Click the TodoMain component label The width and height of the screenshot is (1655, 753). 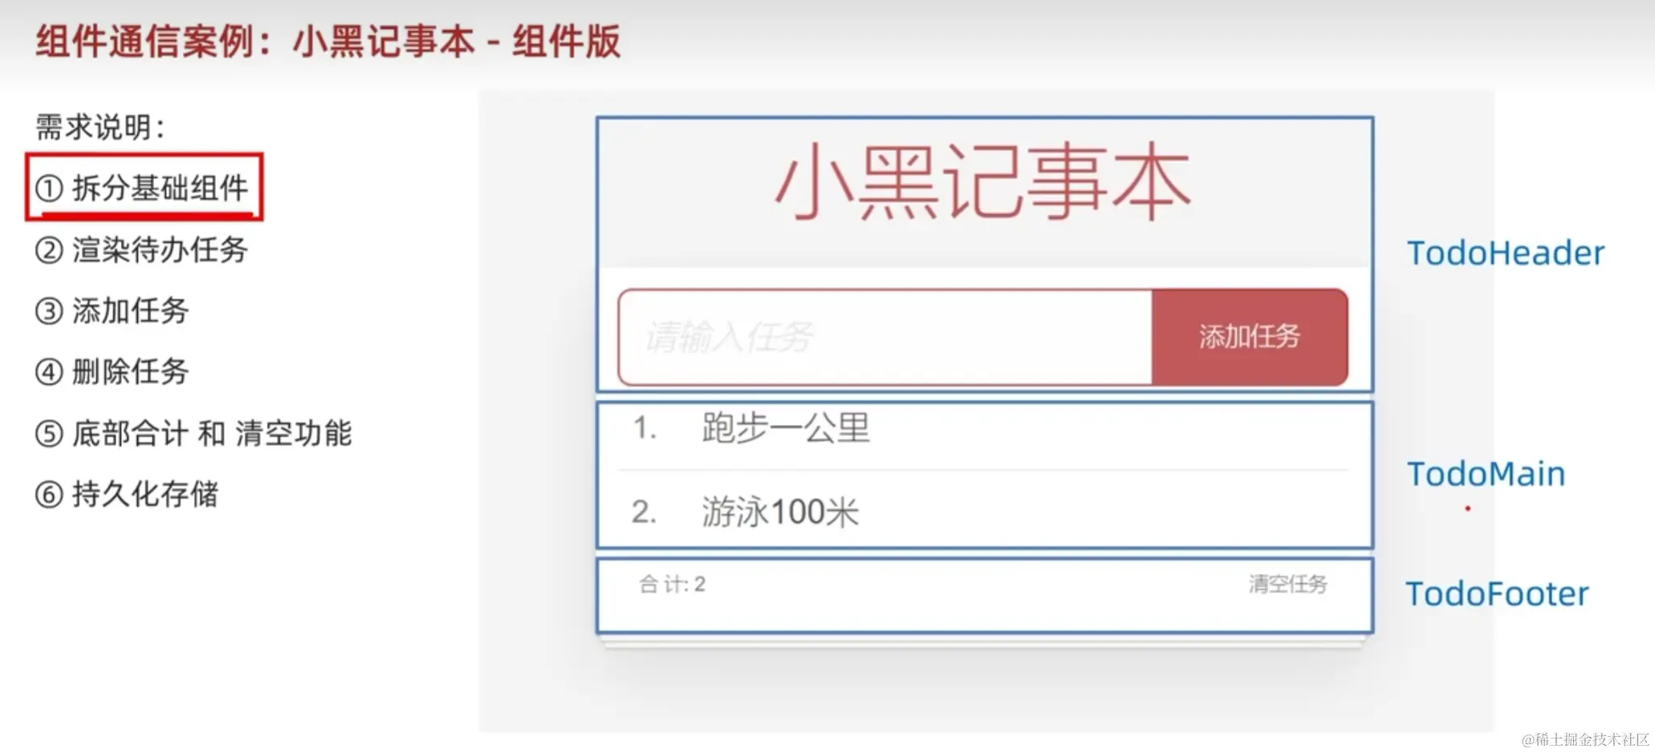1486,474
